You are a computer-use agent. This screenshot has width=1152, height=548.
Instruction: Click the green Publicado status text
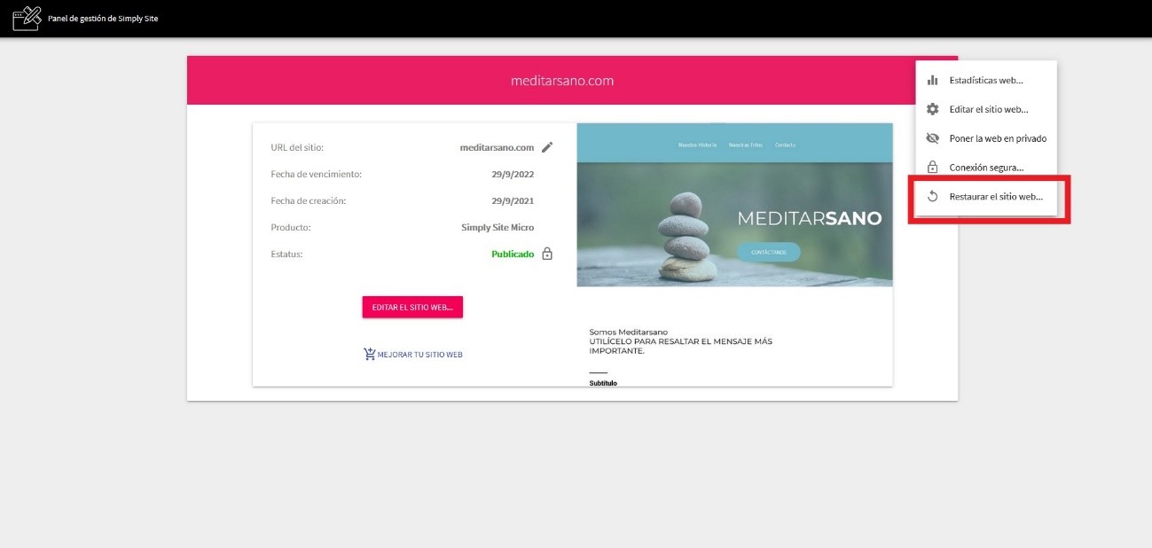click(x=513, y=254)
